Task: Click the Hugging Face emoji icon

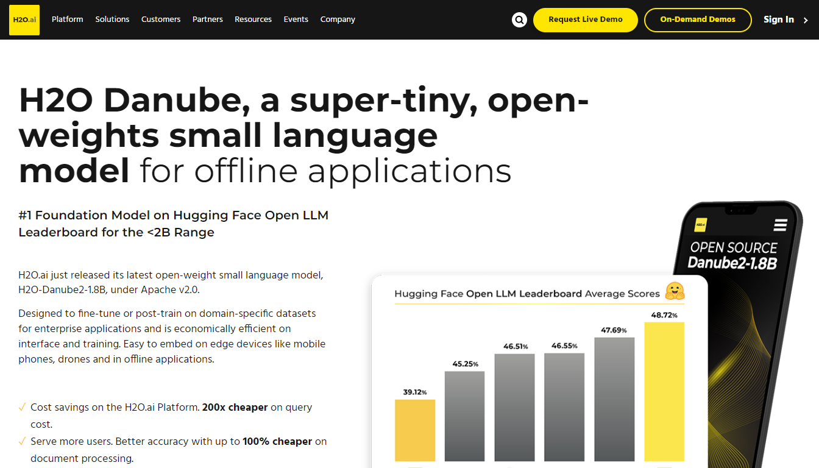Action: point(675,291)
